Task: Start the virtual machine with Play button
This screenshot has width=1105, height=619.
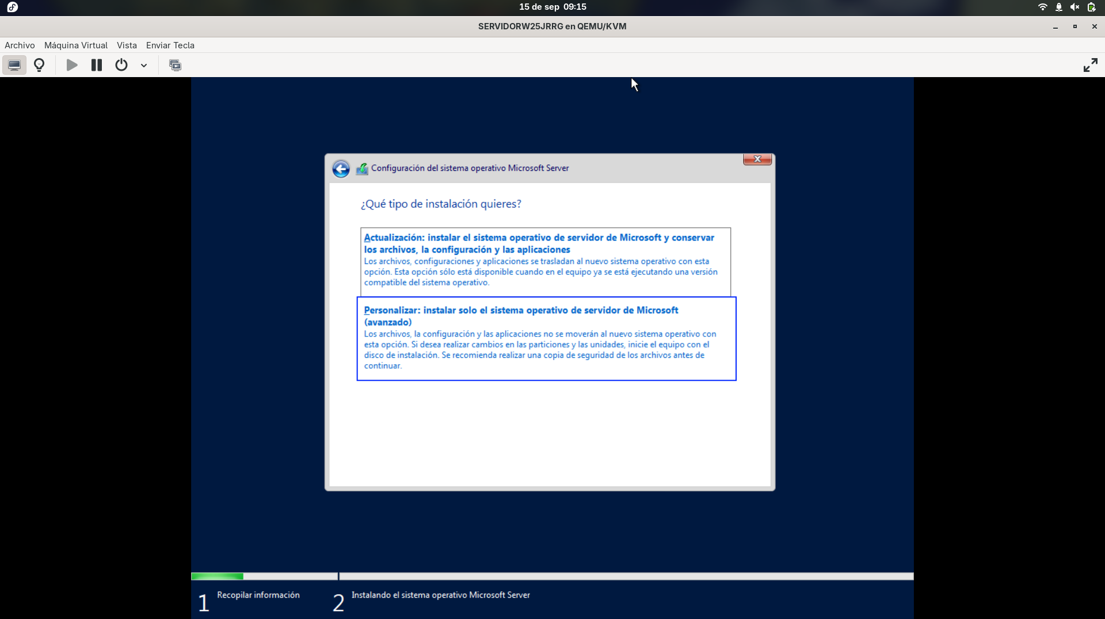Action: click(x=72, y=65)
